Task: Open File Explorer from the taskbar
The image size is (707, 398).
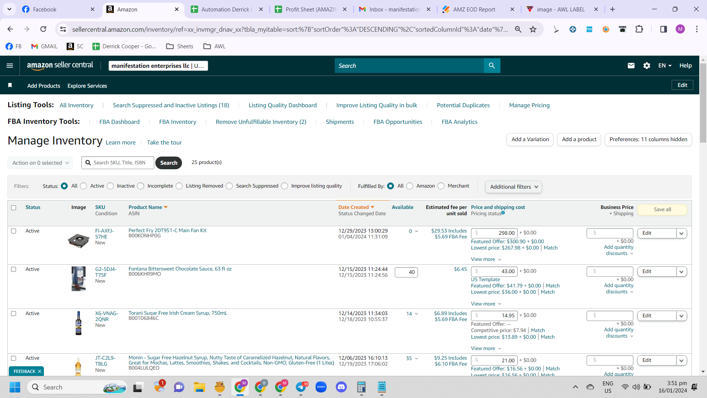Action: pos(200,387)
